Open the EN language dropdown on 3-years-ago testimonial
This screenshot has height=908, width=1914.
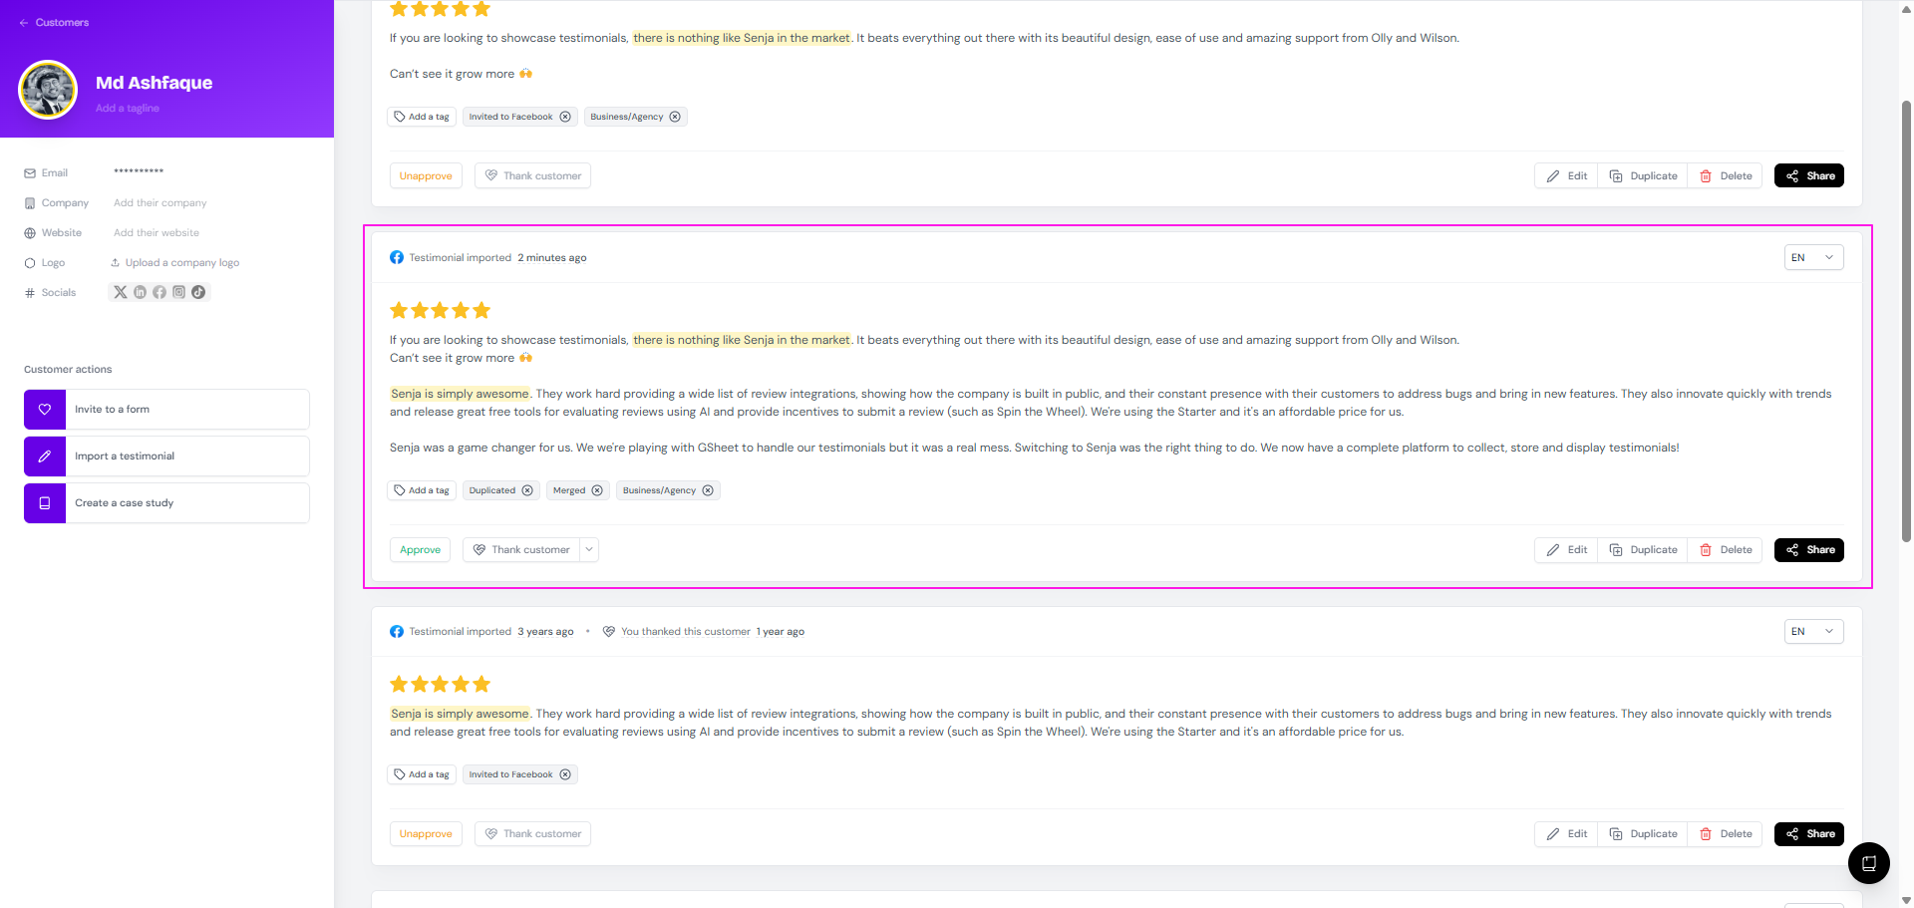point(1813,632)
